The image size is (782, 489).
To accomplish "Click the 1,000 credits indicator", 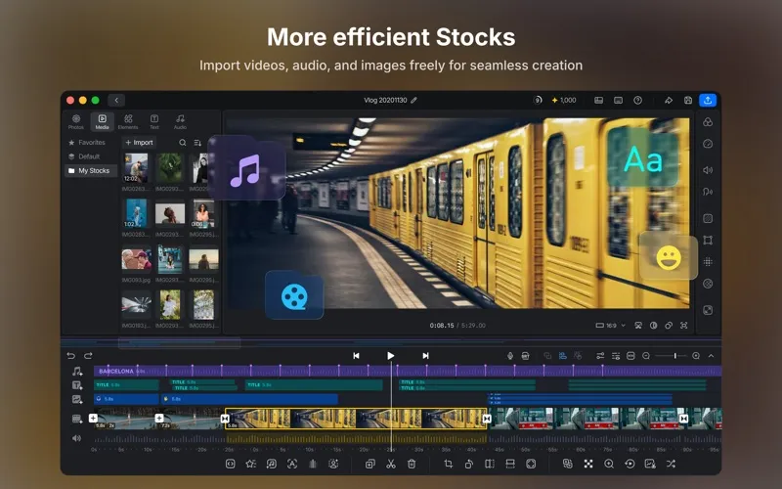I will [564, 101].
